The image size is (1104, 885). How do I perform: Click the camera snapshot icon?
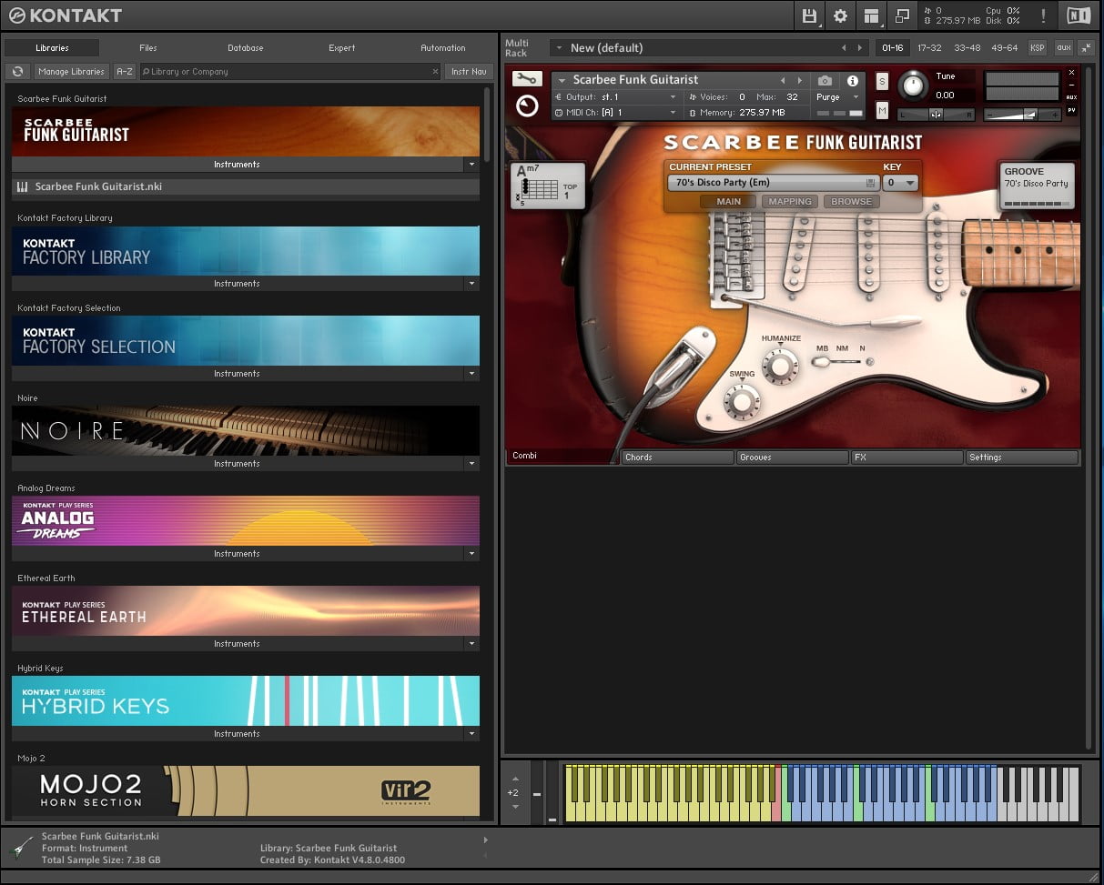pyautogui.click(x=825, y=81)
